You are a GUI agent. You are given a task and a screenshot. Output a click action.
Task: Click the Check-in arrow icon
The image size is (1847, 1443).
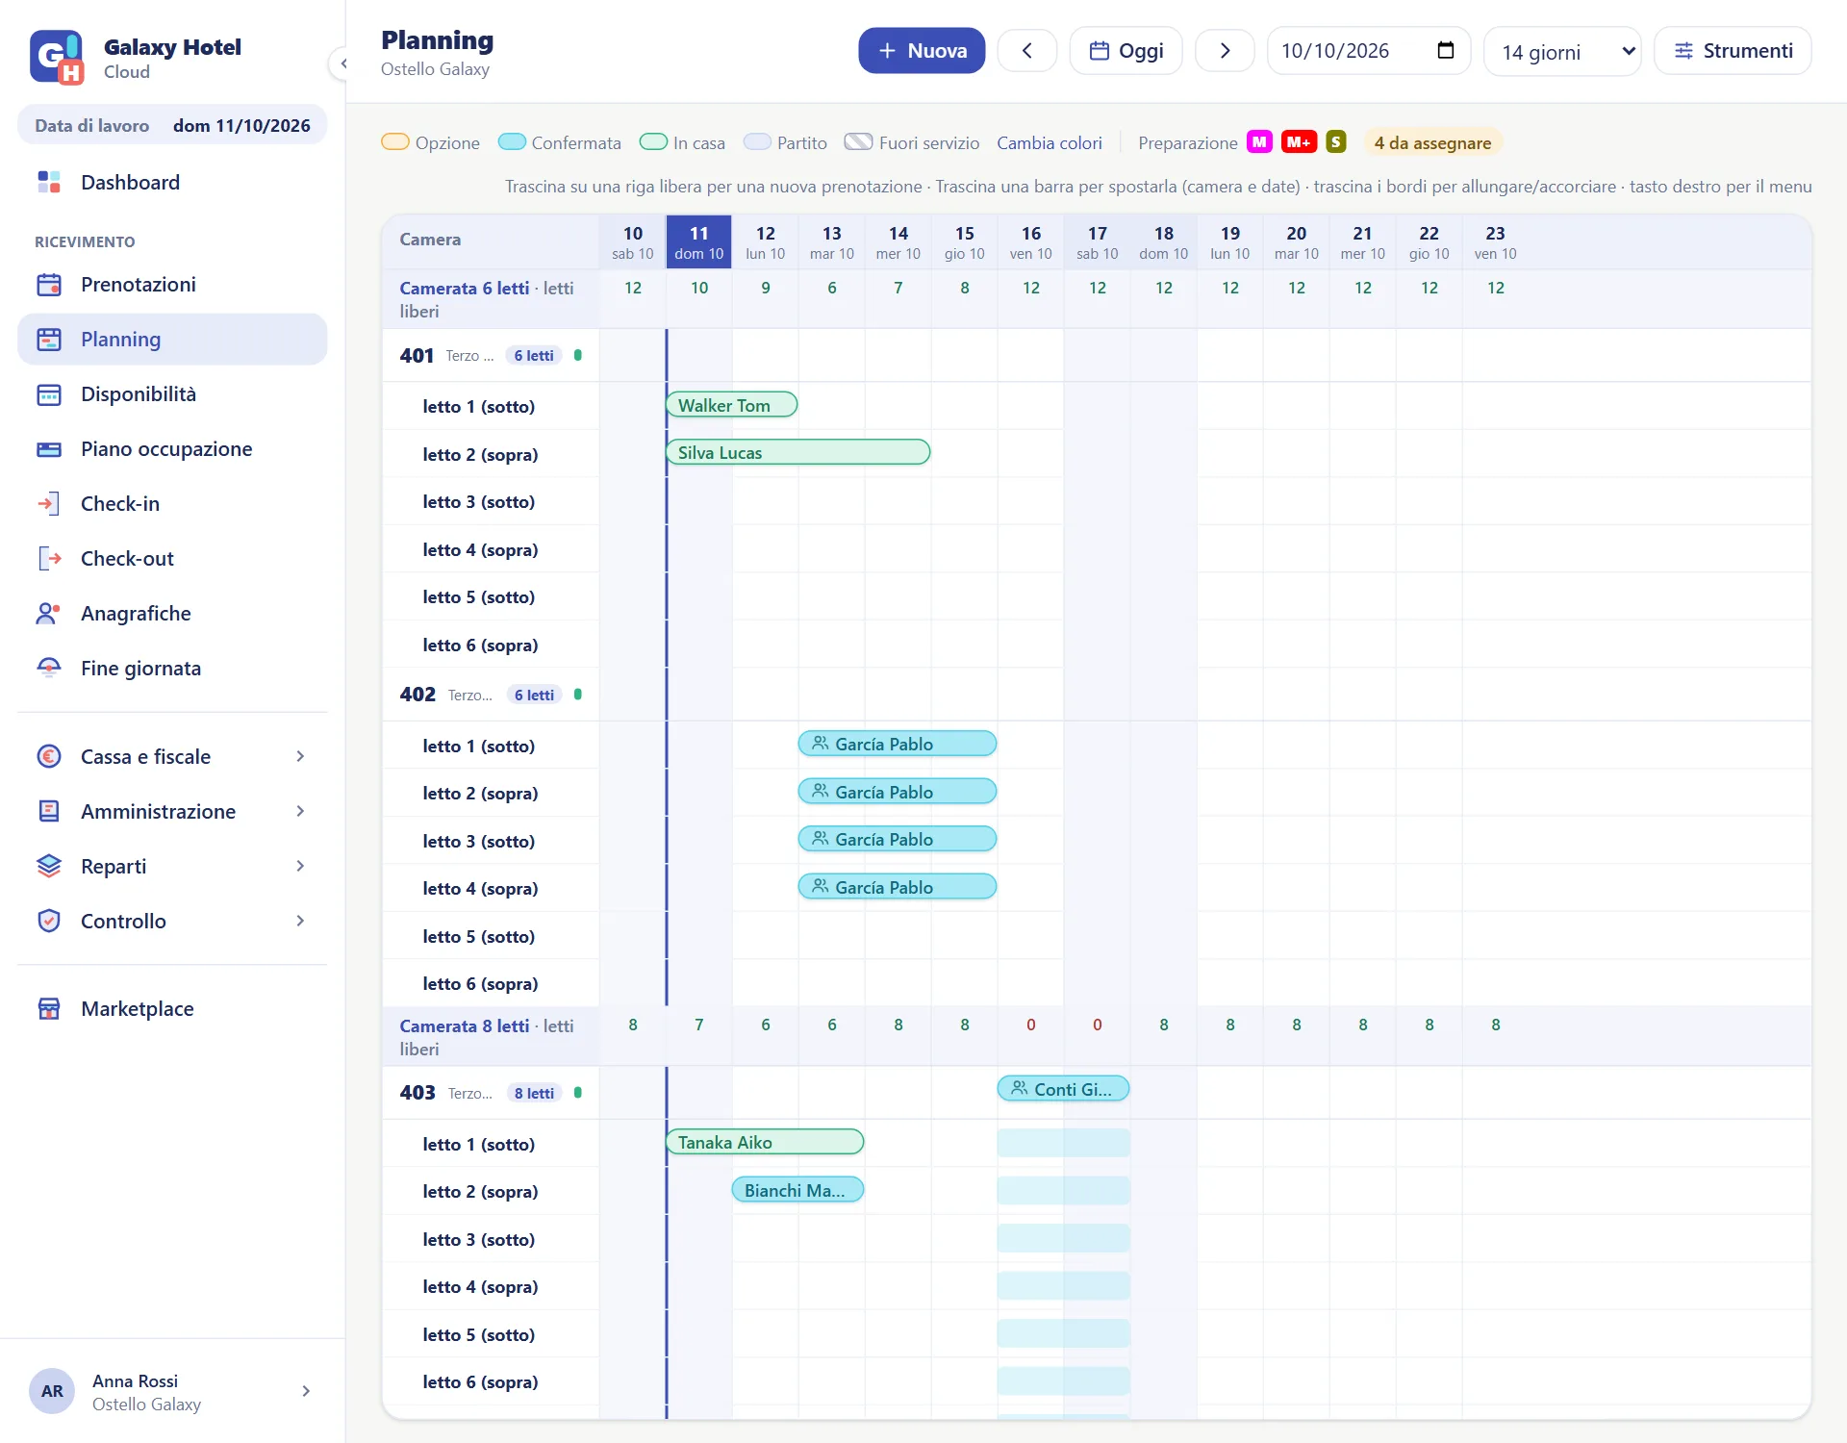coord(49,503)
